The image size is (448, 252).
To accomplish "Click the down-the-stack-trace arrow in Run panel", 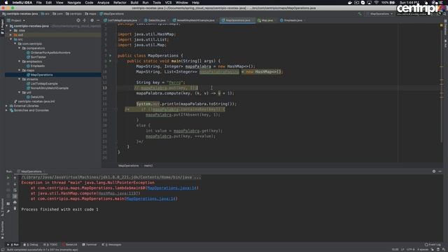I will [15, 183].
